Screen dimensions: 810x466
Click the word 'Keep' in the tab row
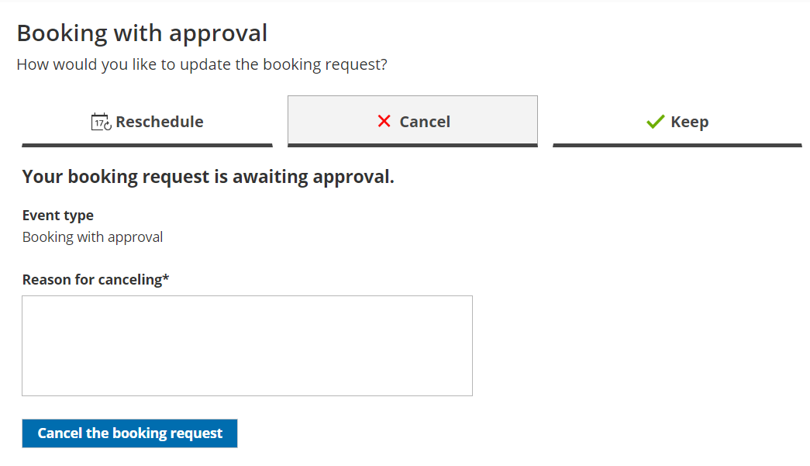pos(689,122)
